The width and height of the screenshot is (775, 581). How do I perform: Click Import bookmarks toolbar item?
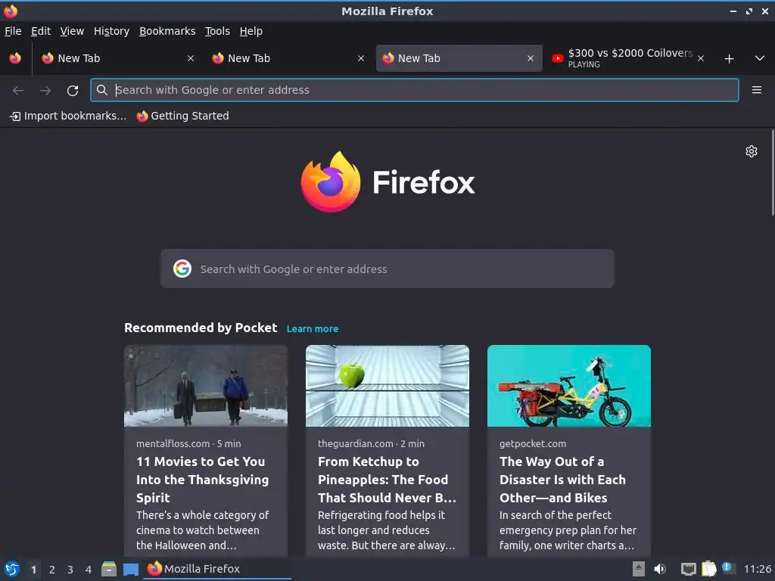tap(68, 116)
